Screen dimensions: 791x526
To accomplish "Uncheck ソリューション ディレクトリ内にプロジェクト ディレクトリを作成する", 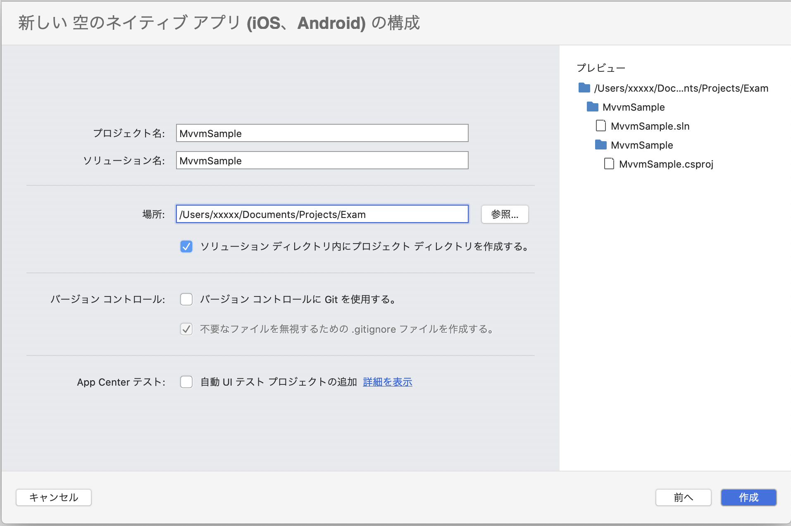I will click(186, 246).
